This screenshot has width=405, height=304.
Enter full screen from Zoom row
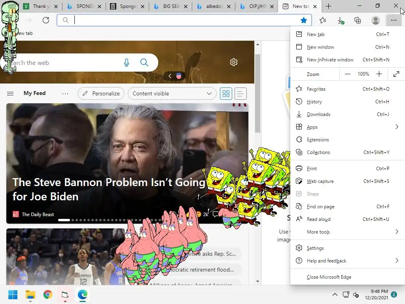click(x=396, y=74)
